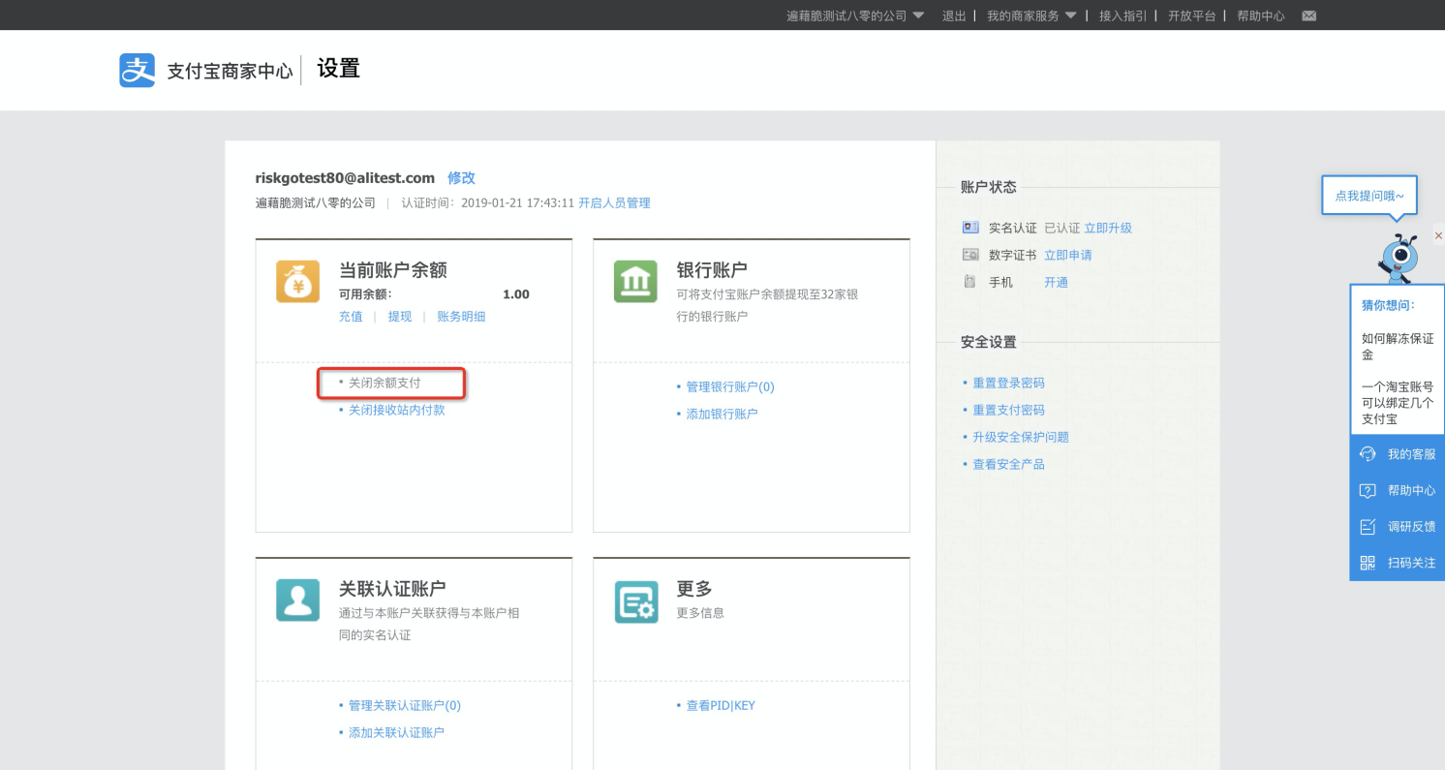
Task: Click the 关闭余额支付 link
Action: 384,383
